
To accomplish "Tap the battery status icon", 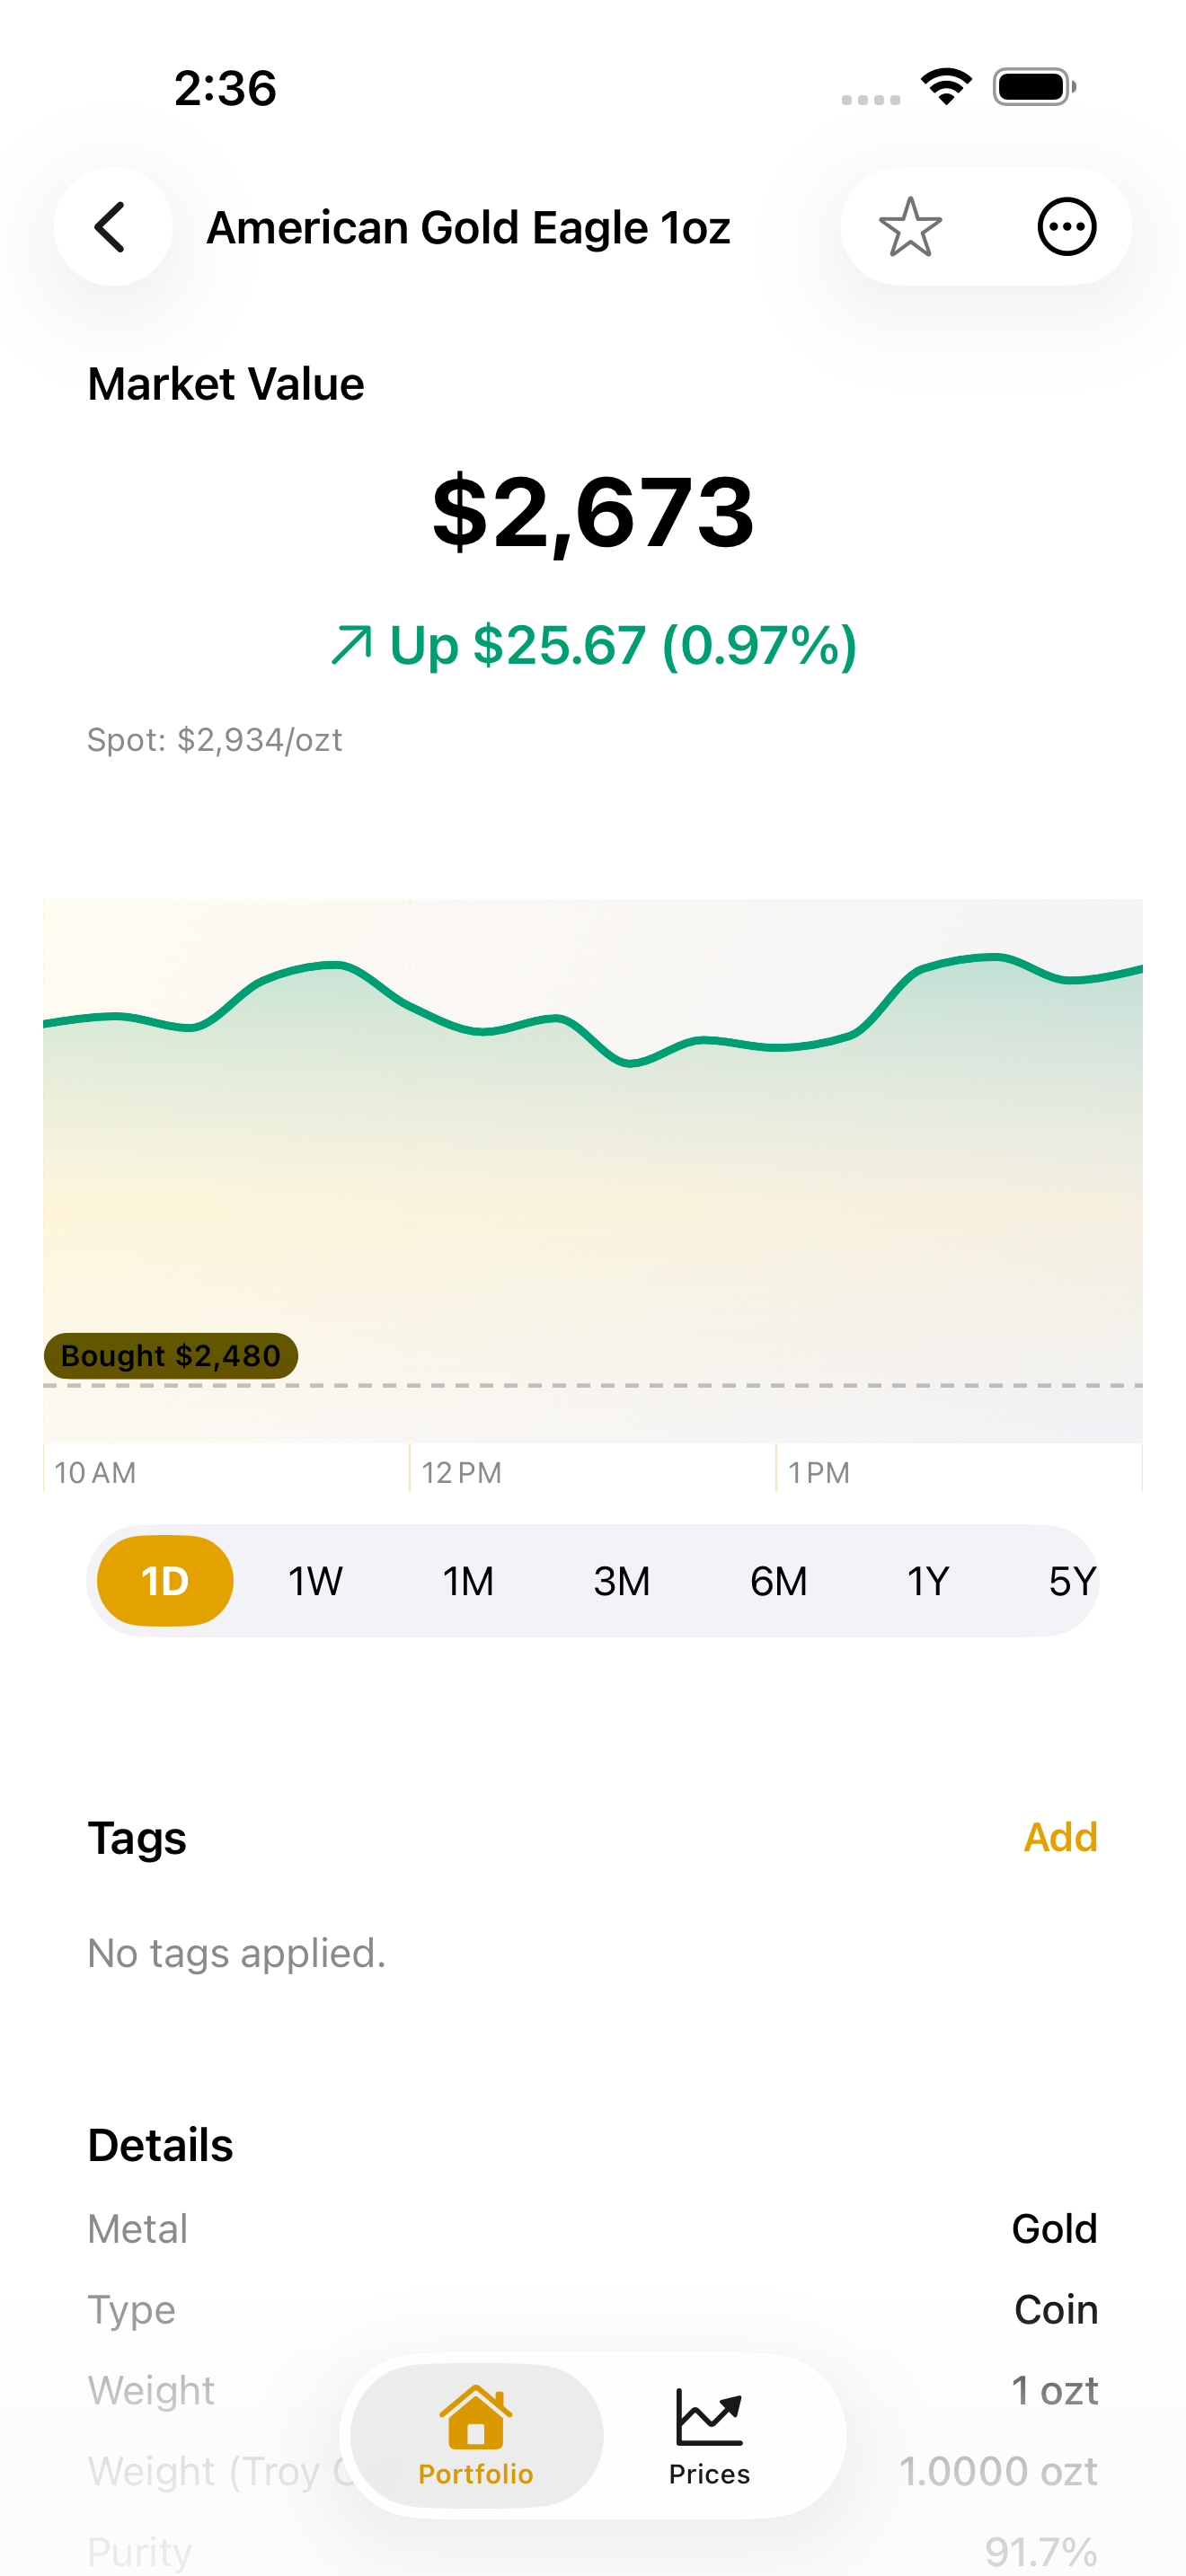I will click(x=1034, y=87).
